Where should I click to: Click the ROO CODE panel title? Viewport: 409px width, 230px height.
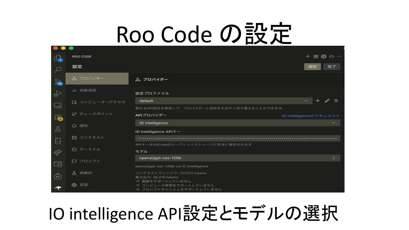tap(82, 57)
